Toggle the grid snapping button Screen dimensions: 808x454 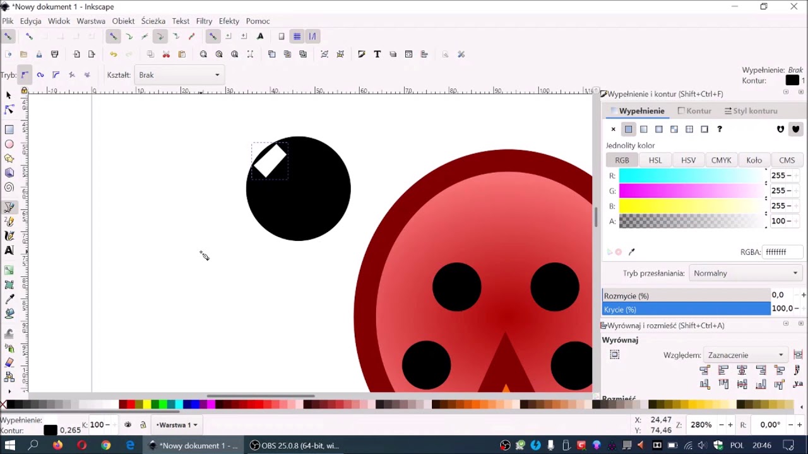[x=297, y=37]
